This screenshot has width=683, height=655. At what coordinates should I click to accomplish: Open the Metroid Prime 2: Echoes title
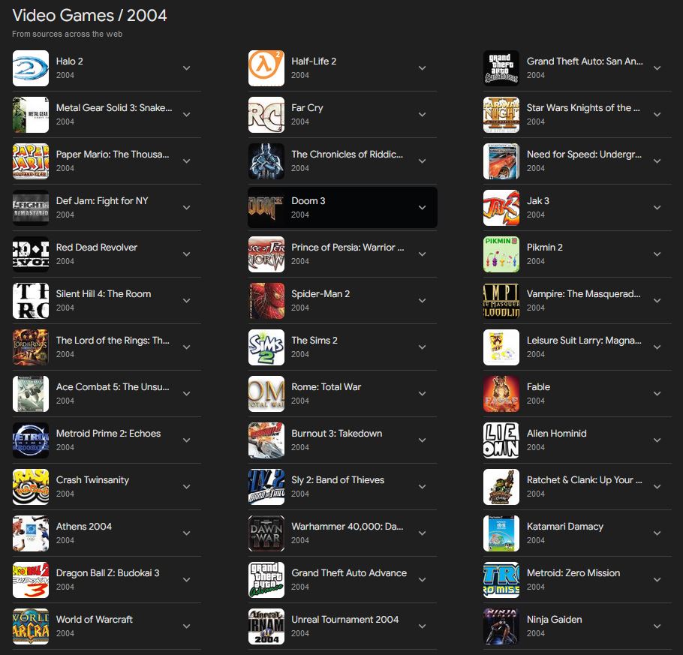pyautogui.click(x=109, y=434)
